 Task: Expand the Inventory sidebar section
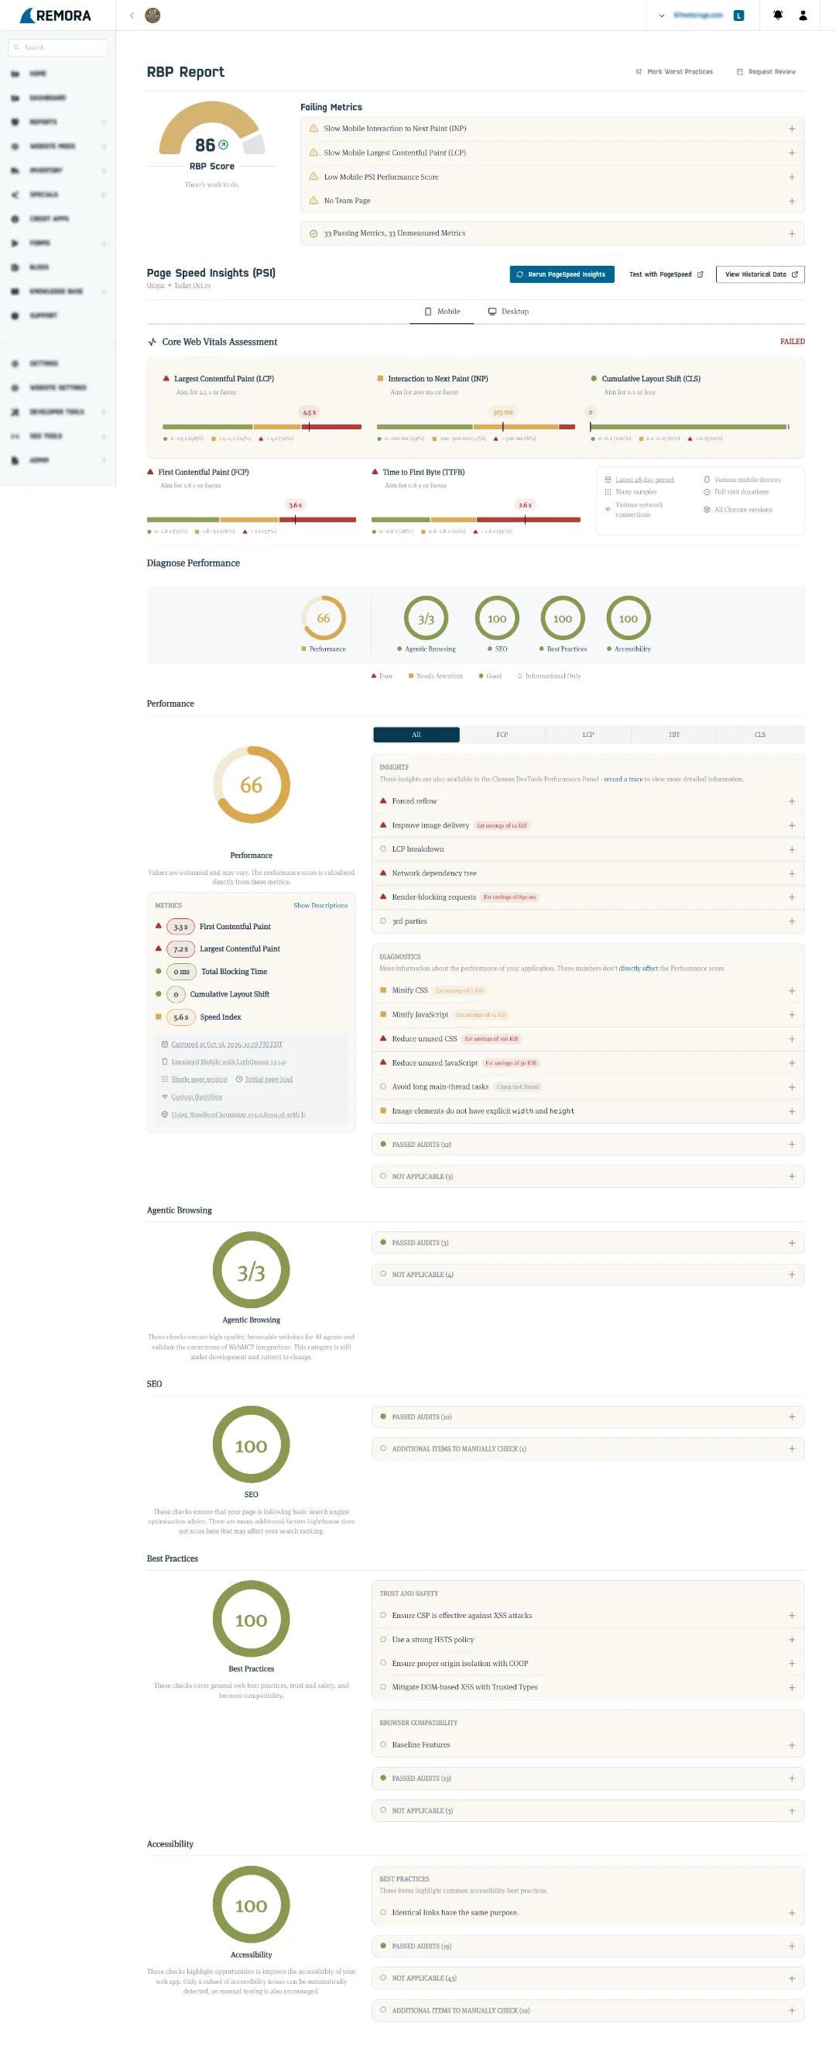click(57, 170)
